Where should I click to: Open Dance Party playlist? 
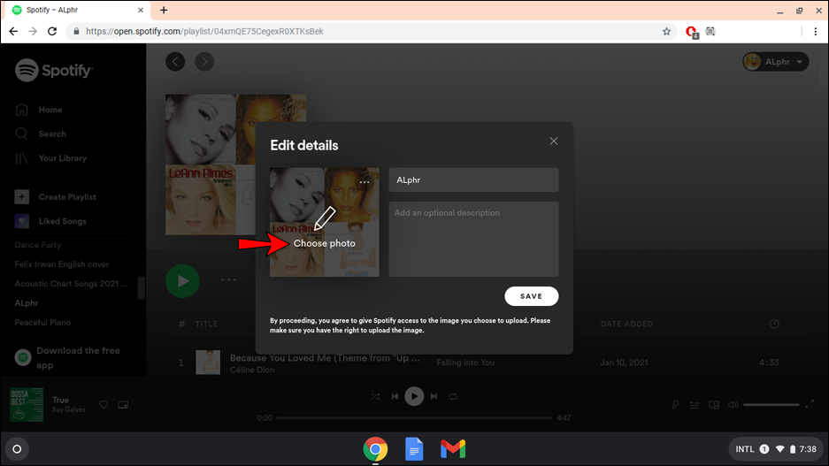pyautogui.click(x=37, y=245)
